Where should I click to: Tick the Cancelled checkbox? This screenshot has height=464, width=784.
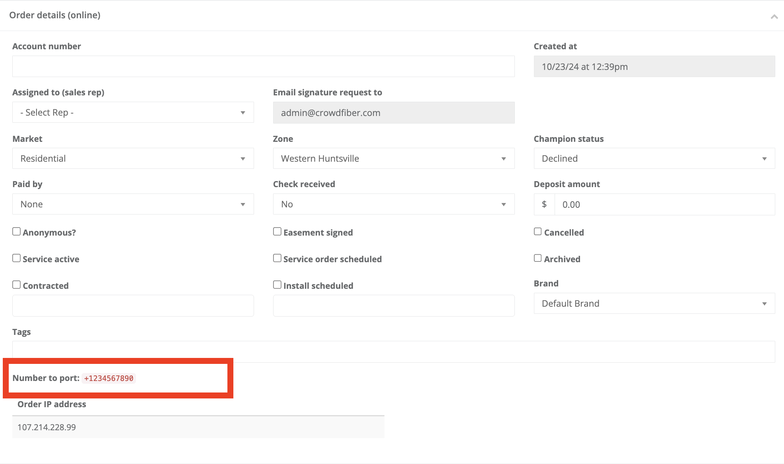pos(538,232)
